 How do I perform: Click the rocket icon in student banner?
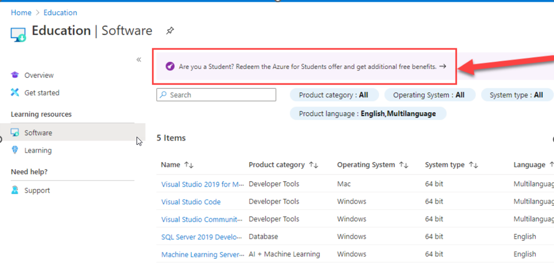[170, 66]
